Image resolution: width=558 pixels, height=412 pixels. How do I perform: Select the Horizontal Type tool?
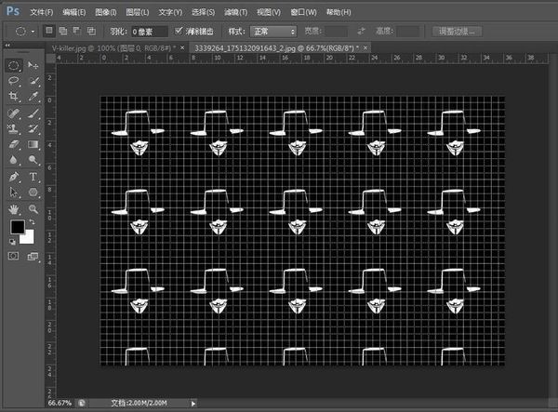pos(33,177)
